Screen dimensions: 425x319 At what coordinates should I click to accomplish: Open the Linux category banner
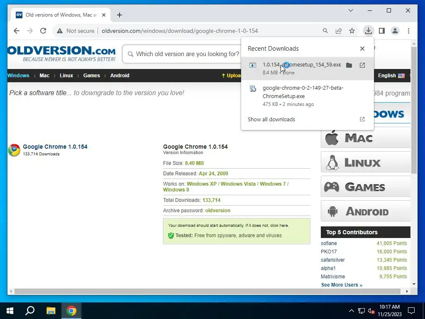coord(366,162)
